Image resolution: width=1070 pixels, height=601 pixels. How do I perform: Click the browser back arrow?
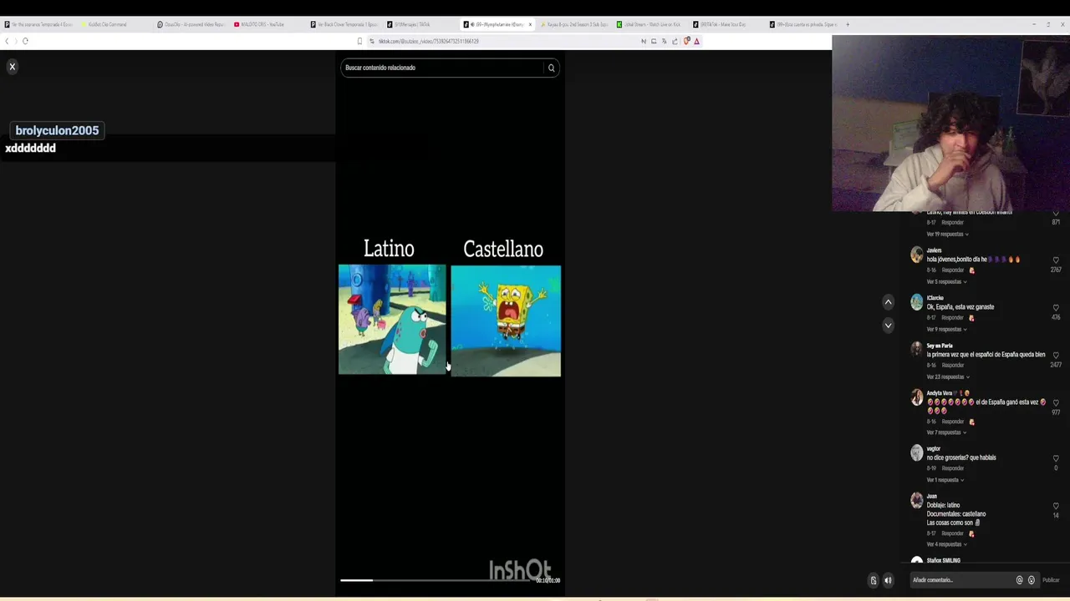(7, 41)
